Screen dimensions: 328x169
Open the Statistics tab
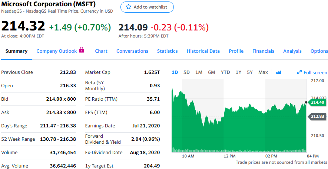click(167, 51)
